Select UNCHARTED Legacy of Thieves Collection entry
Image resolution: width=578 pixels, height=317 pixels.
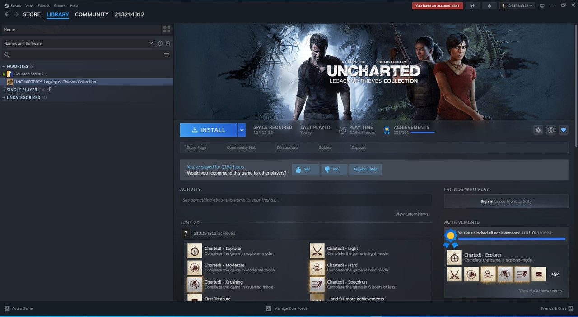click(87, 82)
